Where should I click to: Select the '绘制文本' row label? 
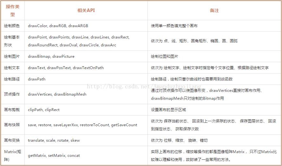12,68
